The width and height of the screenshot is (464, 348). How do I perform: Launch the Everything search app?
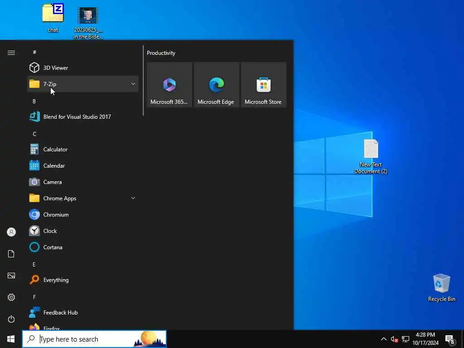[x=82, y=280]
